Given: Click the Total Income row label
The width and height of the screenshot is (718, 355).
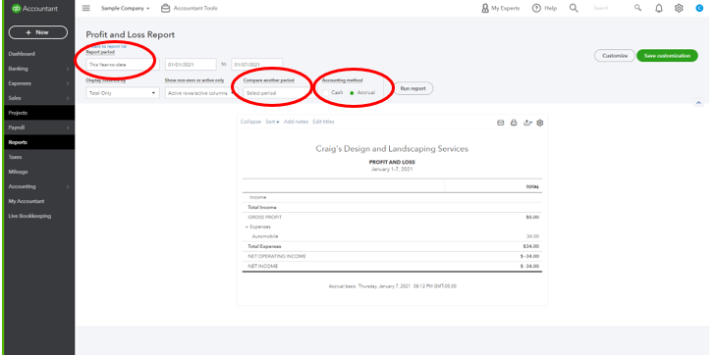Looking at the screenshot, I should tap(262, 207).
